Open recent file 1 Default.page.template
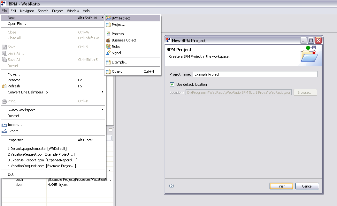 tap(53, 149)
